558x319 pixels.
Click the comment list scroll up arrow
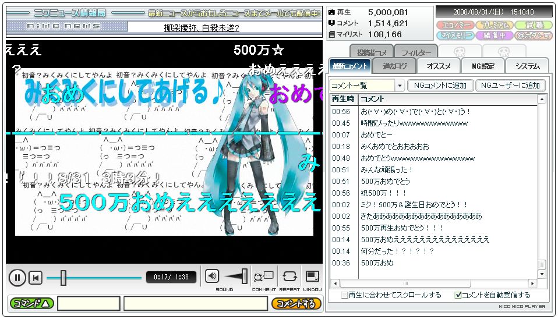pyautogui.click(x=542, y=99)
